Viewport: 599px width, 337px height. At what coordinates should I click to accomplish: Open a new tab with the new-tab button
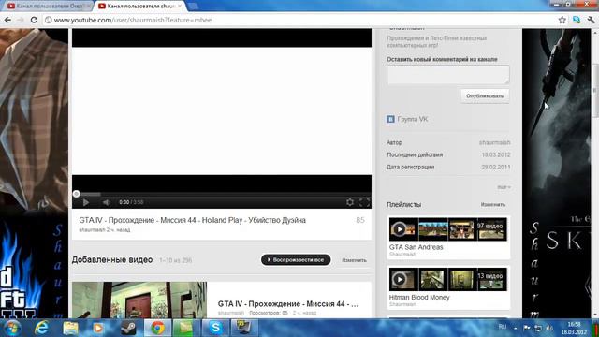point(193,7)
